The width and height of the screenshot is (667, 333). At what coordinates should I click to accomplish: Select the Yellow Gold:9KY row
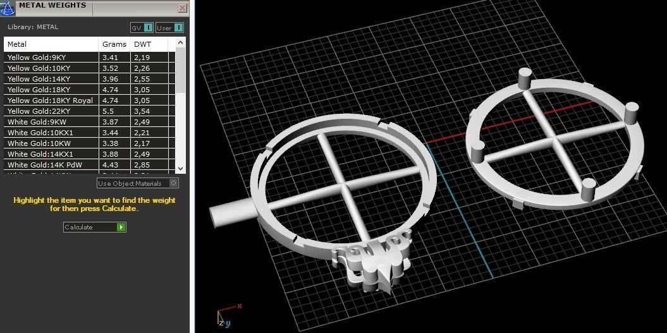pos(89,57)
